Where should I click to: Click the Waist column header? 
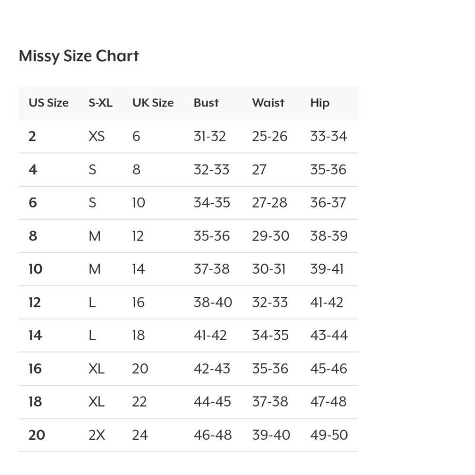pos(268,103)
